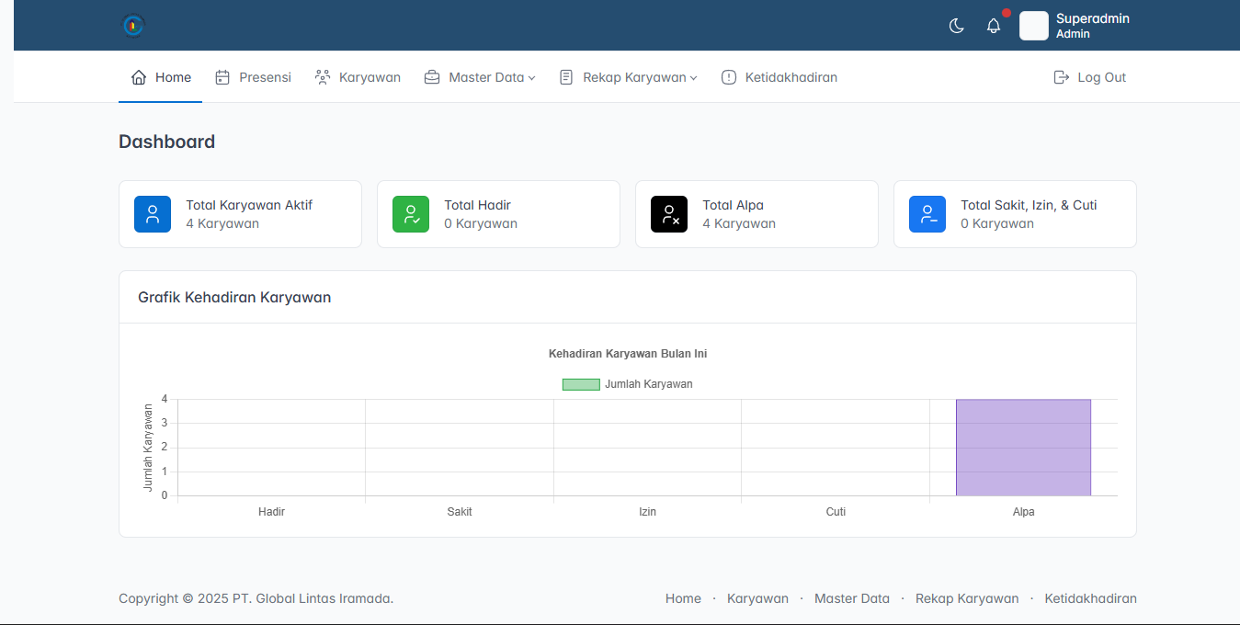1240x625 pixels.
Task: Click the black Total Alpa icon
Action: tap(669, 214)
